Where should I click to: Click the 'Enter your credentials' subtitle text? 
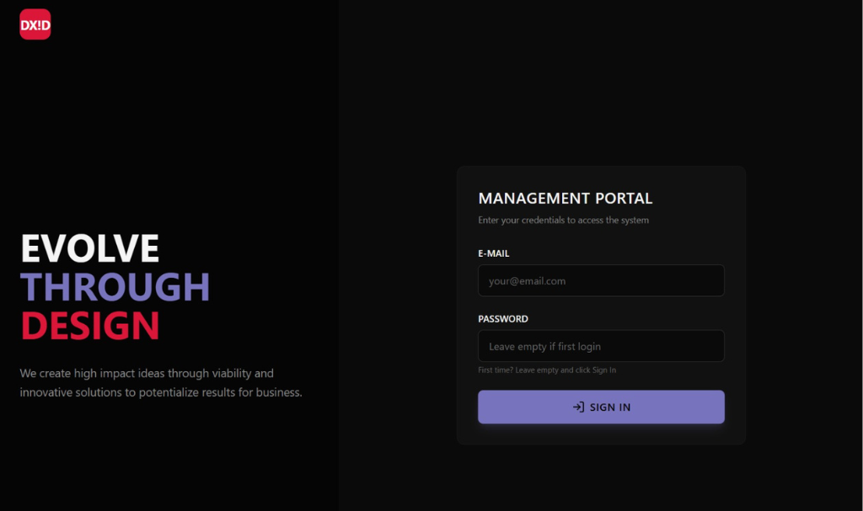[563, 221]
